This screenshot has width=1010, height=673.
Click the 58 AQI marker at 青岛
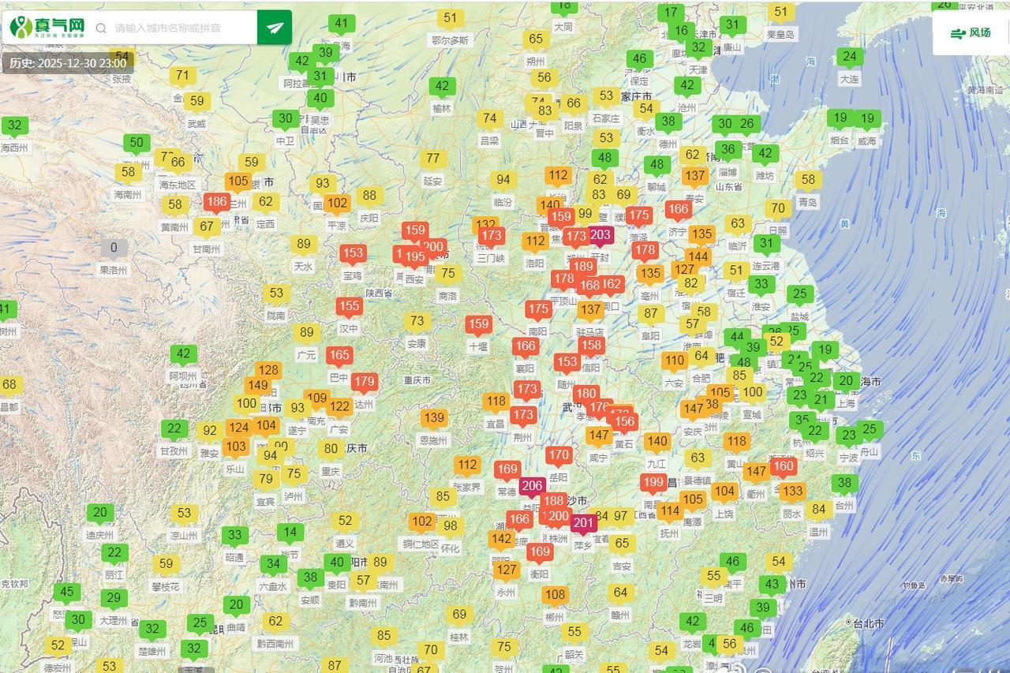(808, 179)
